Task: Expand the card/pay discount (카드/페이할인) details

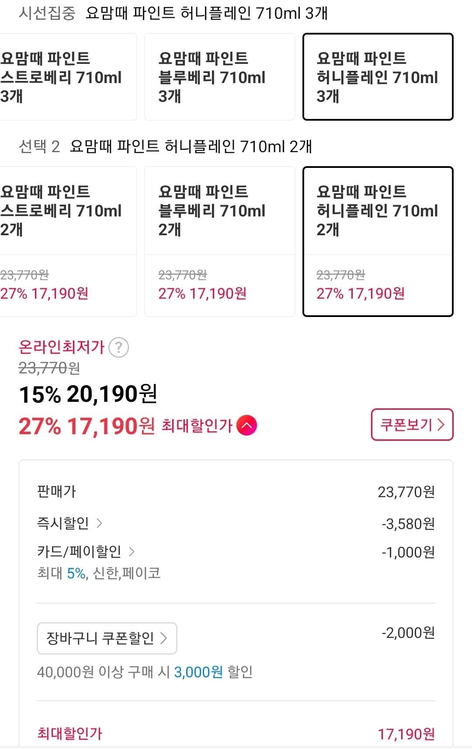Action: (86, 552)
